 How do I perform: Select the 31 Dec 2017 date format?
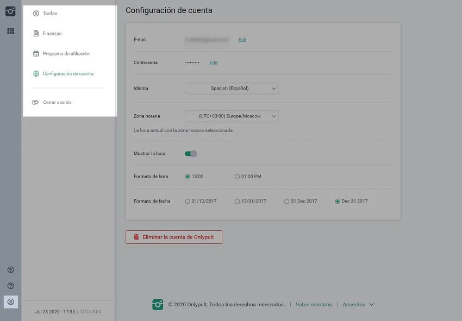[x=286, y=202]
